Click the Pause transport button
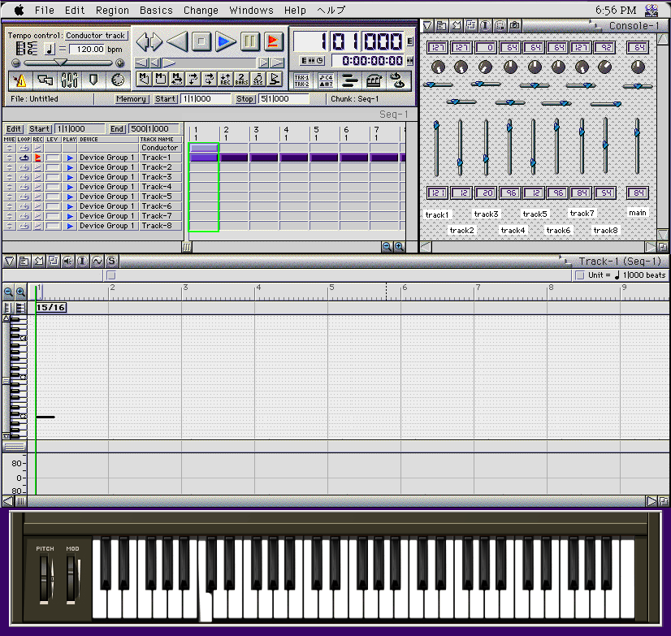 249,41
